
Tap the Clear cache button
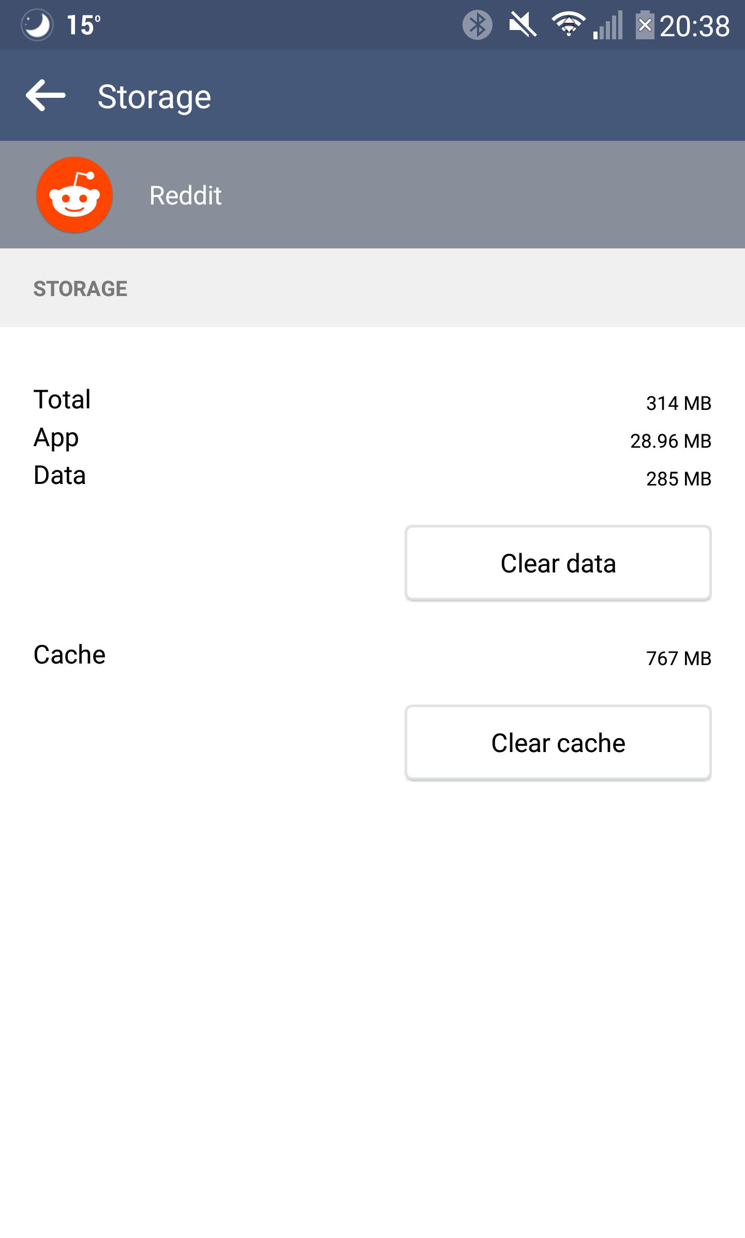558,743
